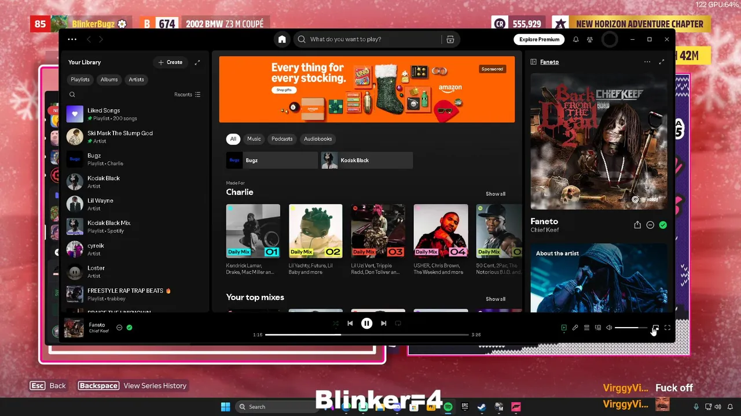Open the notifications bell in Spotify
The height and width of the screenshot is (416, 741).
pyautogui.click(x=575, y=39)
